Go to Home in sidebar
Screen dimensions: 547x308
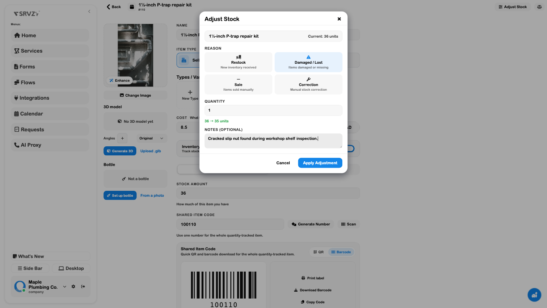point(50,36)
